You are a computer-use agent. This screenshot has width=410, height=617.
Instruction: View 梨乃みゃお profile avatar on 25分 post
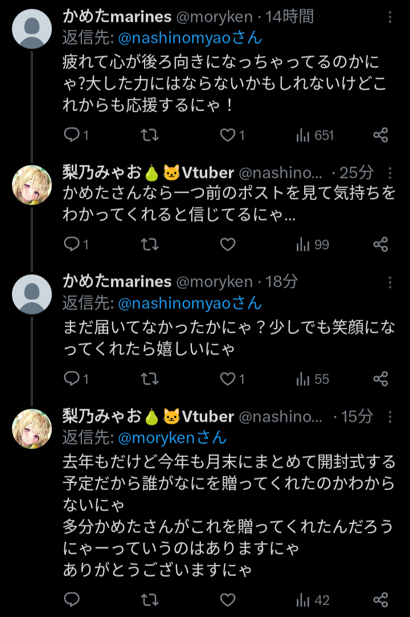tap(32, 185)
